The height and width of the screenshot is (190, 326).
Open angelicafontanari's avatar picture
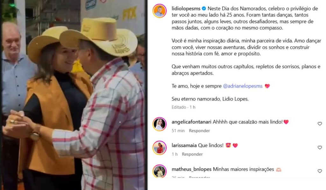coord(159,124)
